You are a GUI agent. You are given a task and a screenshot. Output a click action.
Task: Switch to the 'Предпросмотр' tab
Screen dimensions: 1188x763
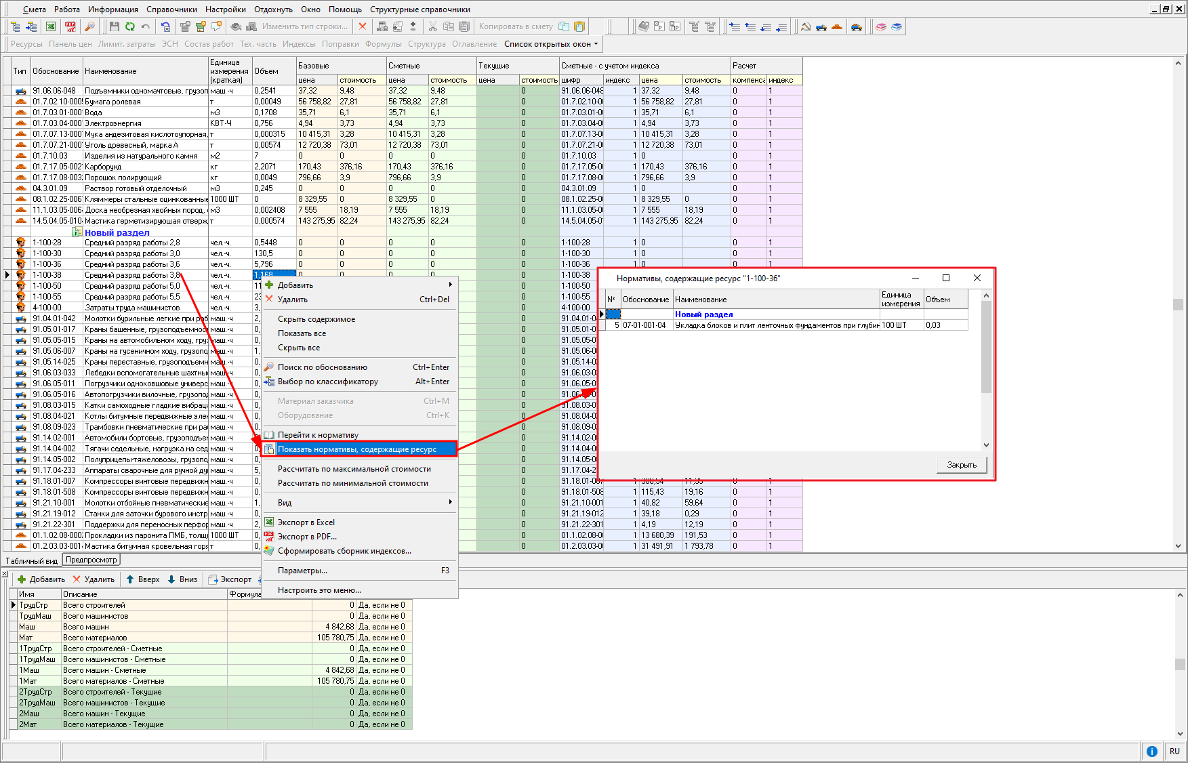91,560
